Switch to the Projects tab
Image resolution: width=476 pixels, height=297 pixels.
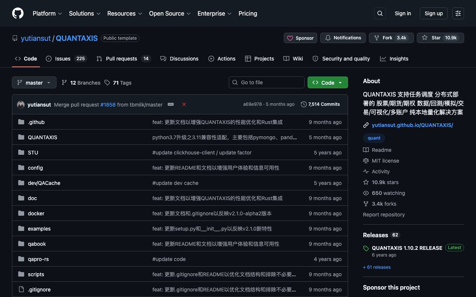(260, 59)
